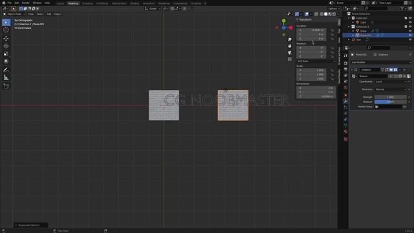The height and width of the screenshot is (233, 414).
Task: Switch to the Modeling workspace tab
Action: 73,3
